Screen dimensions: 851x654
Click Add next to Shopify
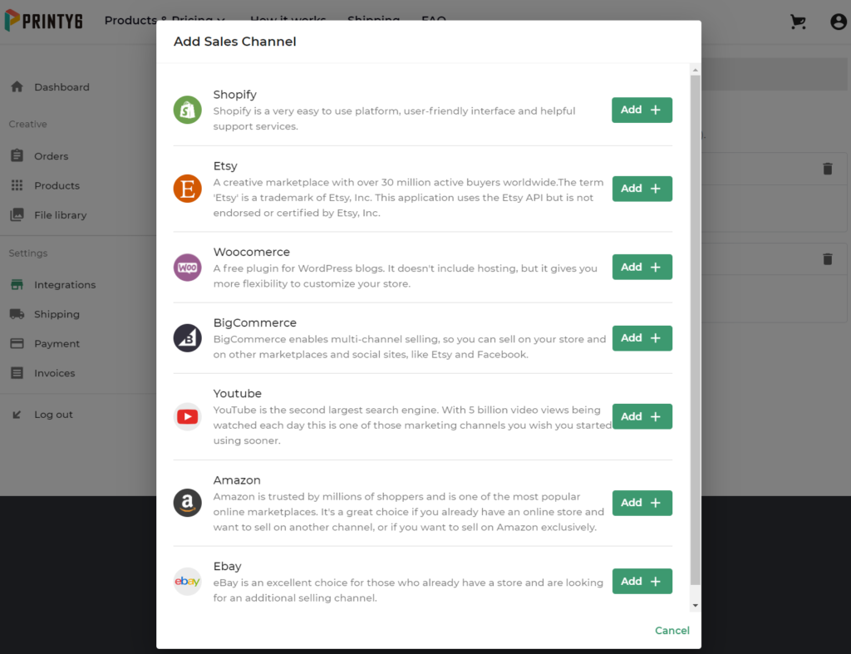(x=642, y=109)
